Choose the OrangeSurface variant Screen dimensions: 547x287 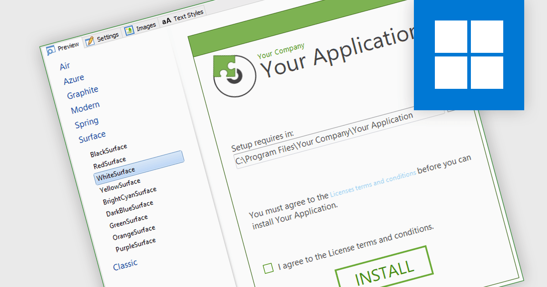tap(134, 233)
